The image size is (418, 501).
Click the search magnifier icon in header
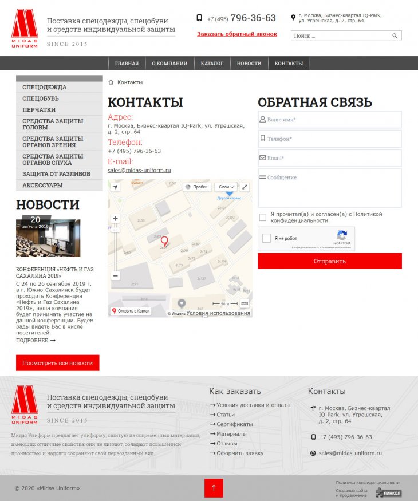click(395, 35)
